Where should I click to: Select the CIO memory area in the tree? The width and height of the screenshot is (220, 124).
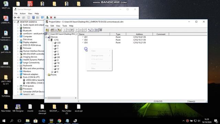[59, 43]
